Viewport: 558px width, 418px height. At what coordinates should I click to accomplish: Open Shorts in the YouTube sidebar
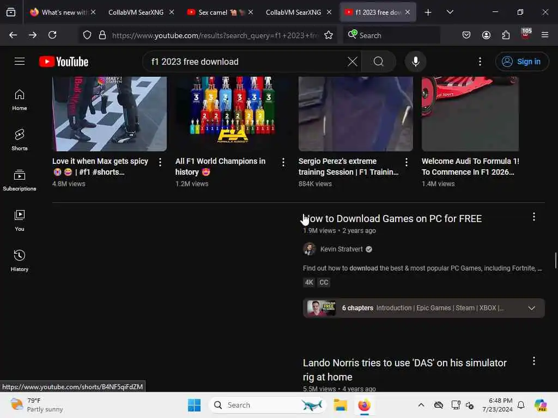[20, 140]
